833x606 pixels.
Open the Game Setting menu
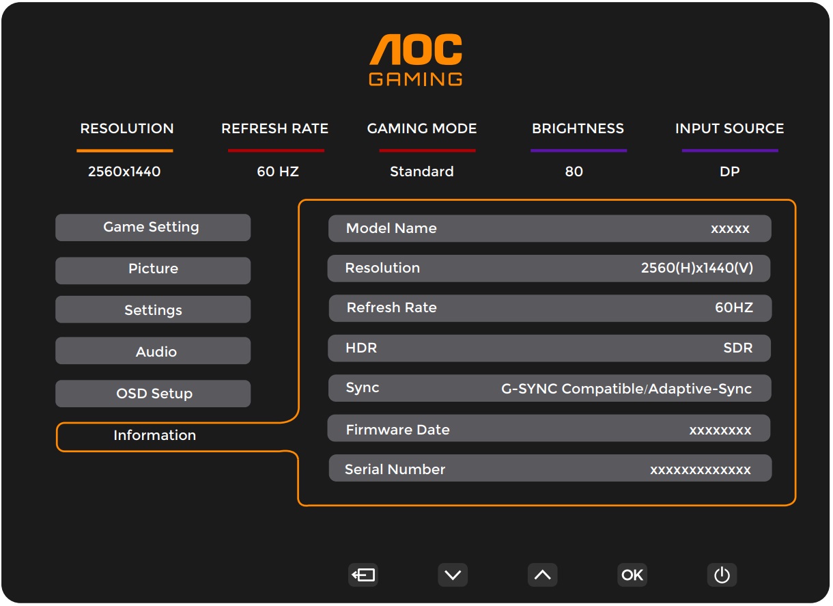coord(152,228)
